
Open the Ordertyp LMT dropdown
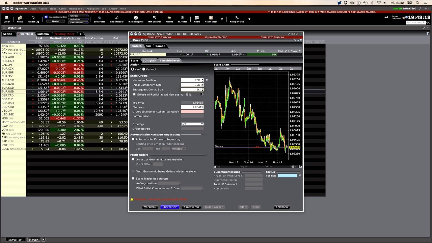[x=192, y=124]
